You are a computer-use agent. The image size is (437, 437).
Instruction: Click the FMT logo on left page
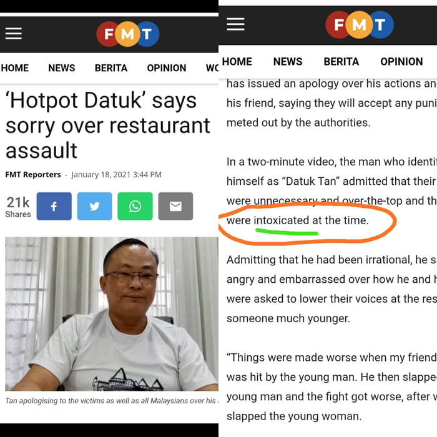(127, 34)
